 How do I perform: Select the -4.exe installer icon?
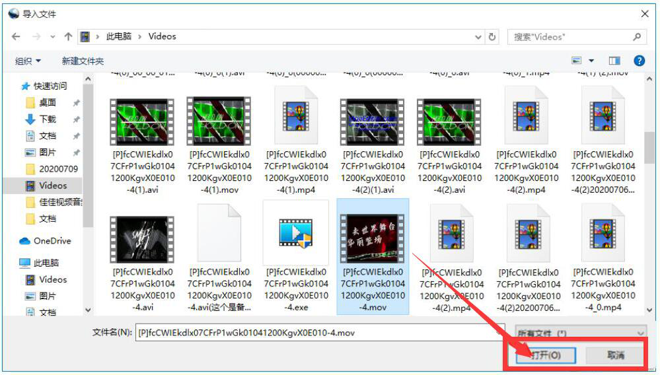[x=296, y=232]
